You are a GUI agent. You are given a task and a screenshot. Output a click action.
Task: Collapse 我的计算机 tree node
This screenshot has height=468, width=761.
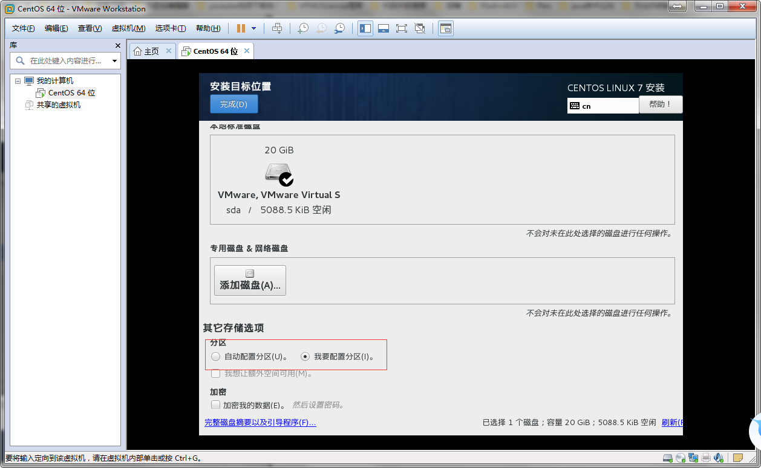18,81
